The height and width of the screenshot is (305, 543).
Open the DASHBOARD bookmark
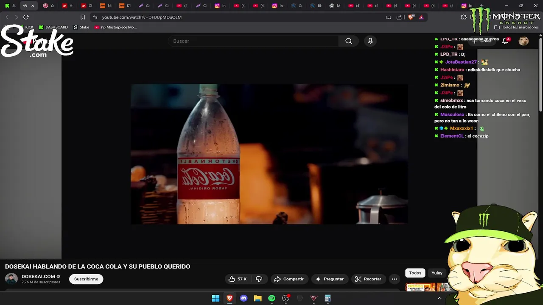tap(53, 27)
